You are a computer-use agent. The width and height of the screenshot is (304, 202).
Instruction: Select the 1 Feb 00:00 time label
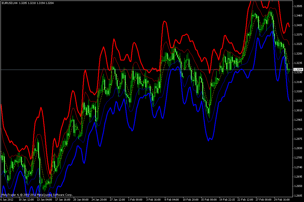135,200
